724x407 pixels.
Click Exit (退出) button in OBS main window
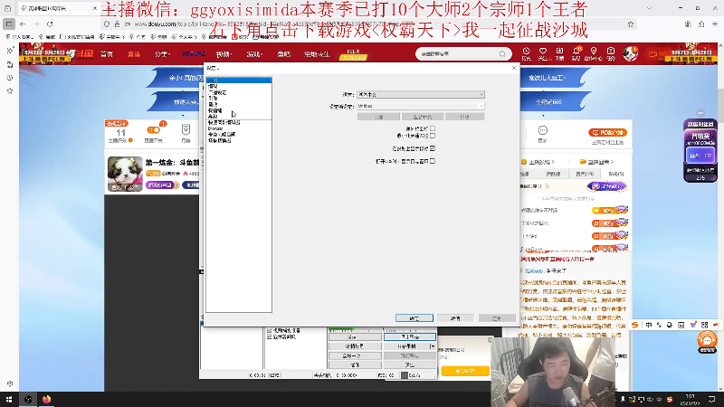[410, 364]
